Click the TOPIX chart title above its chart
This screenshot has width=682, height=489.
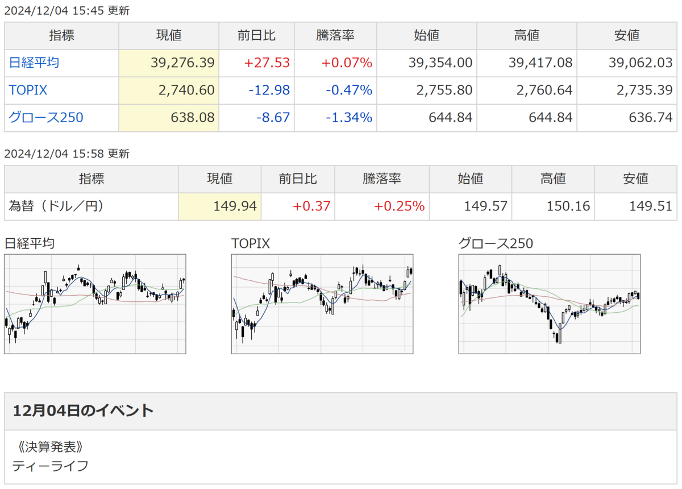tap(251, 244)
